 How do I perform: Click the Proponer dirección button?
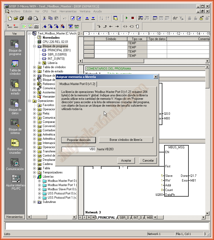click(79, 140)
